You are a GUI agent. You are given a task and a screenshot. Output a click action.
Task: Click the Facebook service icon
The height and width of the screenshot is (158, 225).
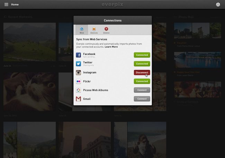78,55
